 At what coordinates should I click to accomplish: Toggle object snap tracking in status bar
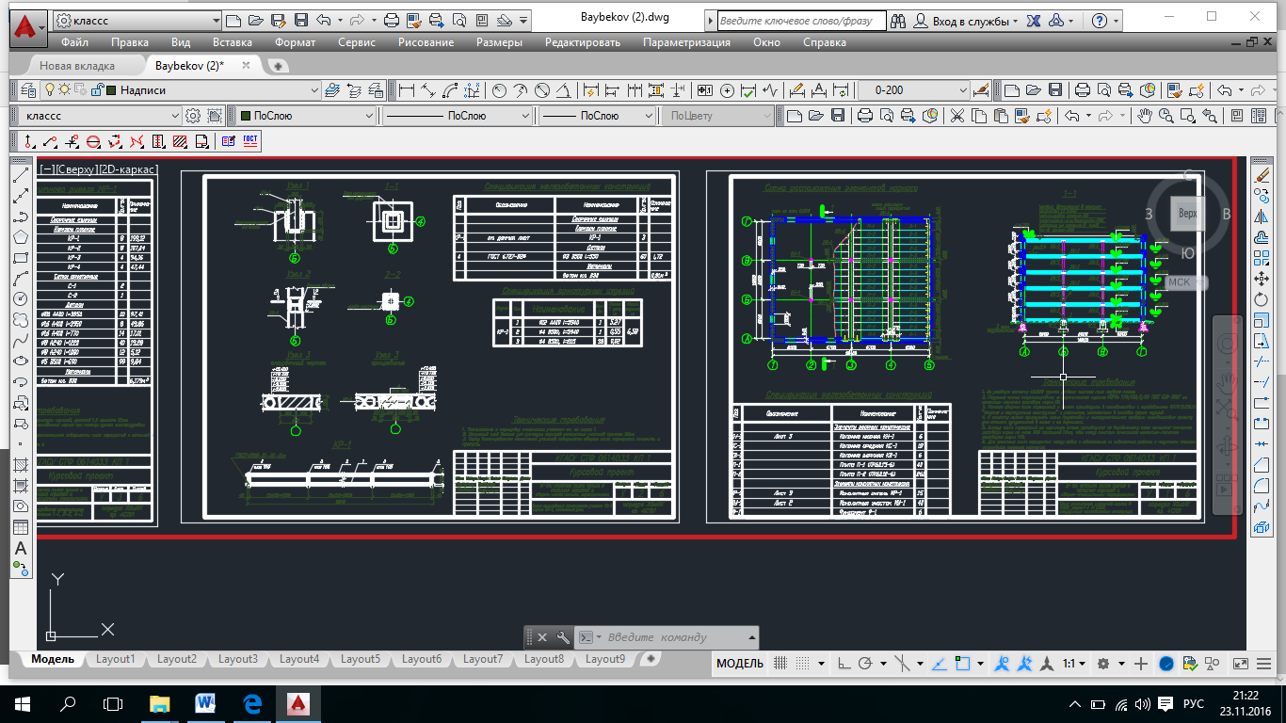[938, 664]
